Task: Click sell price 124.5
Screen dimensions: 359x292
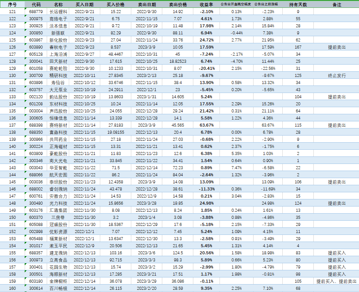Action: (178, 253)
